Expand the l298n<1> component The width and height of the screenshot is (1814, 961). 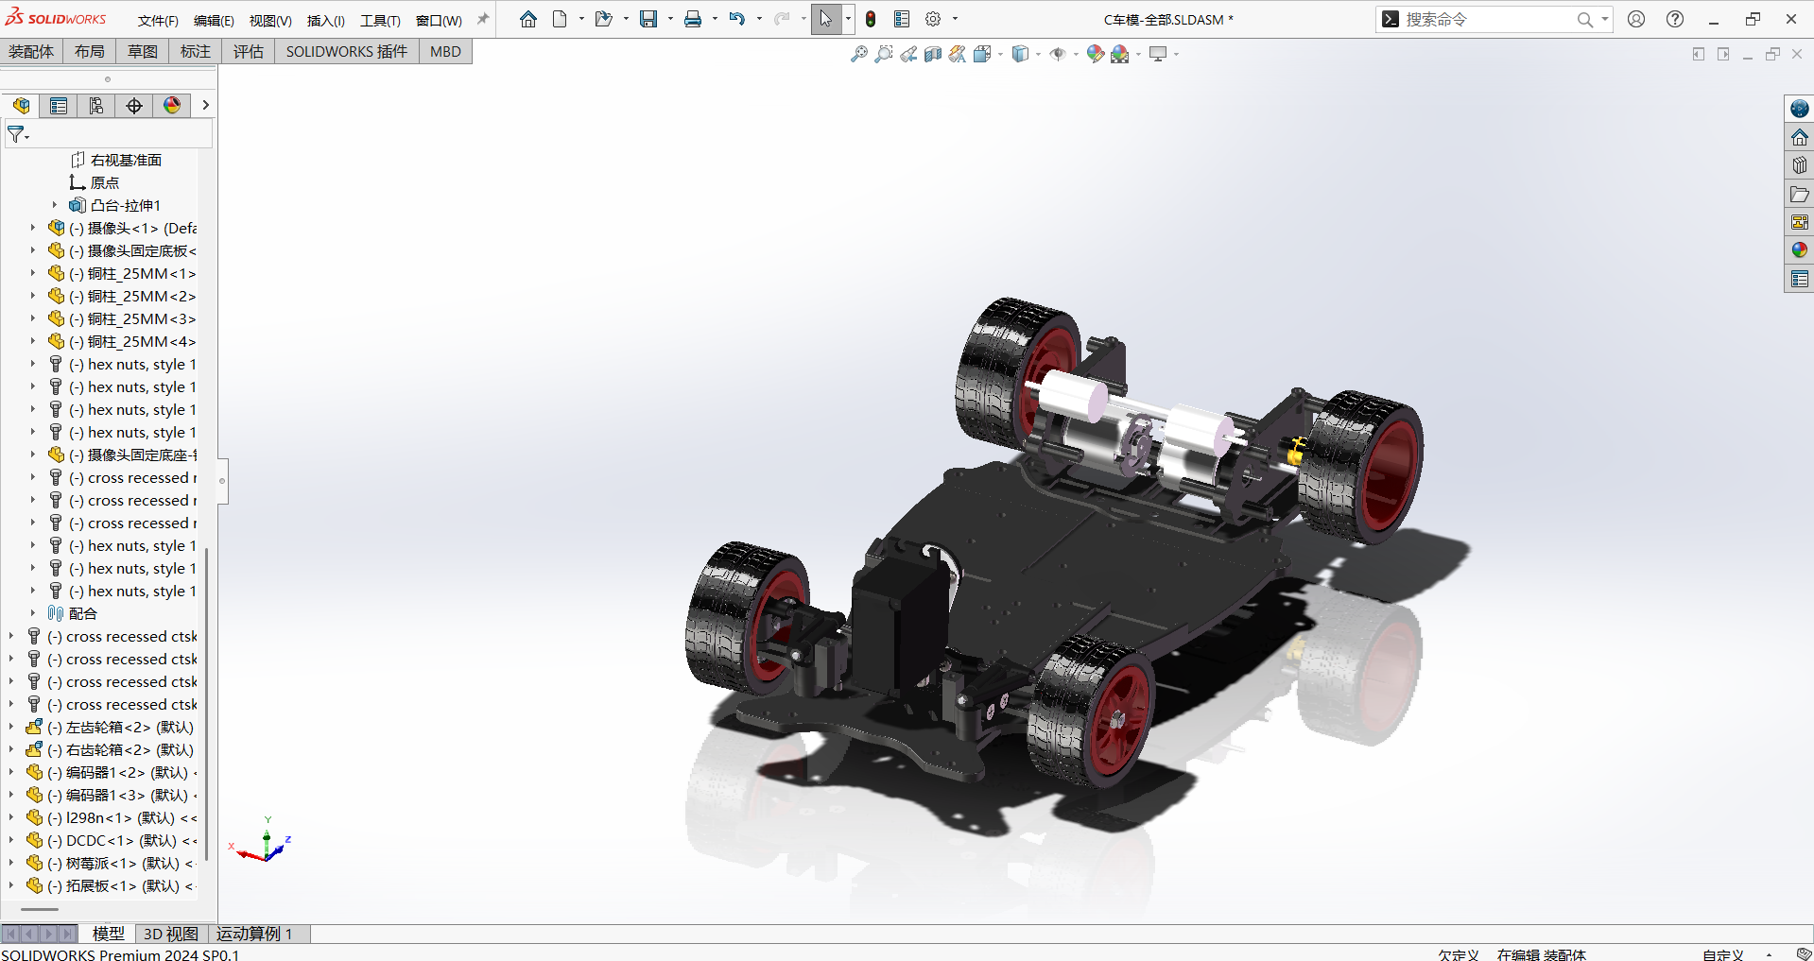[11, 817]
